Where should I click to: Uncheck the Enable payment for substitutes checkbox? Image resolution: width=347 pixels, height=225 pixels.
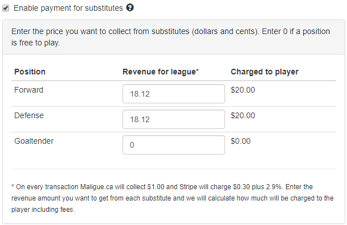click(6, 8)
